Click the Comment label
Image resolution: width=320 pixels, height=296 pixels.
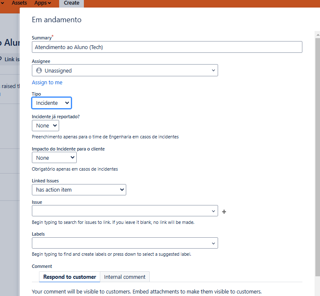point(42,266)
